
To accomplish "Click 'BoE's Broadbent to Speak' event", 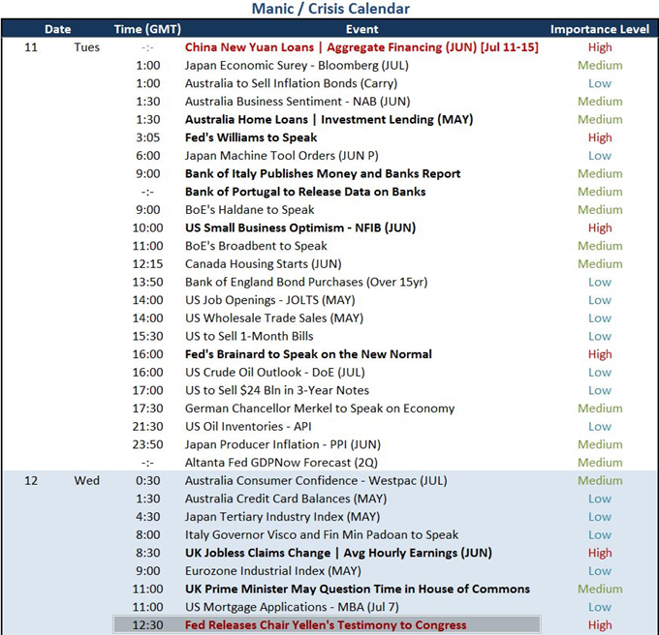I will coord(256,246).
